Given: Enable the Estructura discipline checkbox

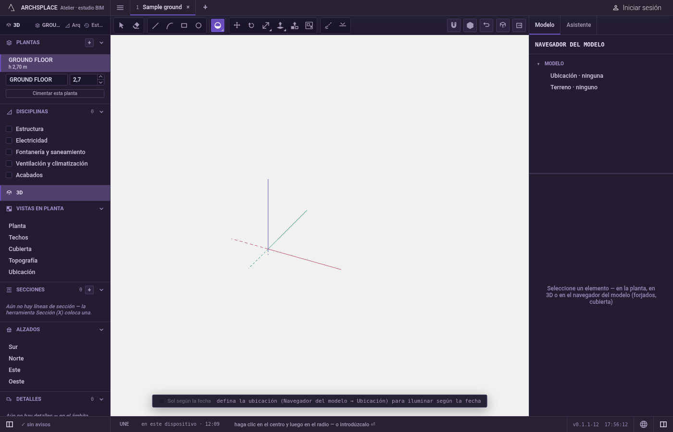Looking at the screenshot, I should pos(9,129).
